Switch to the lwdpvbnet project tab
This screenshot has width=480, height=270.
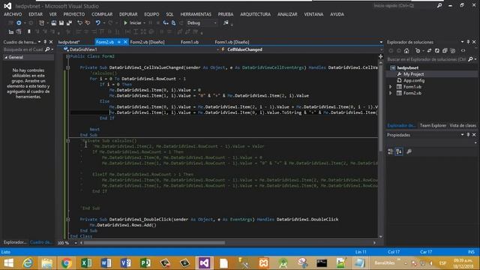click(69, 42)
